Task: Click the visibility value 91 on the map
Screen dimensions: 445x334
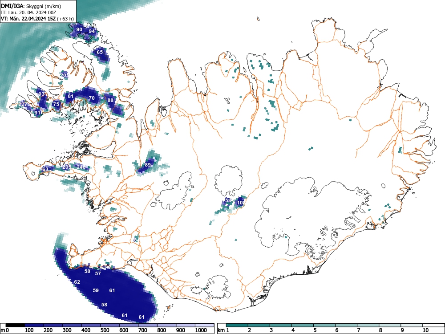Action: coord(37,113)
